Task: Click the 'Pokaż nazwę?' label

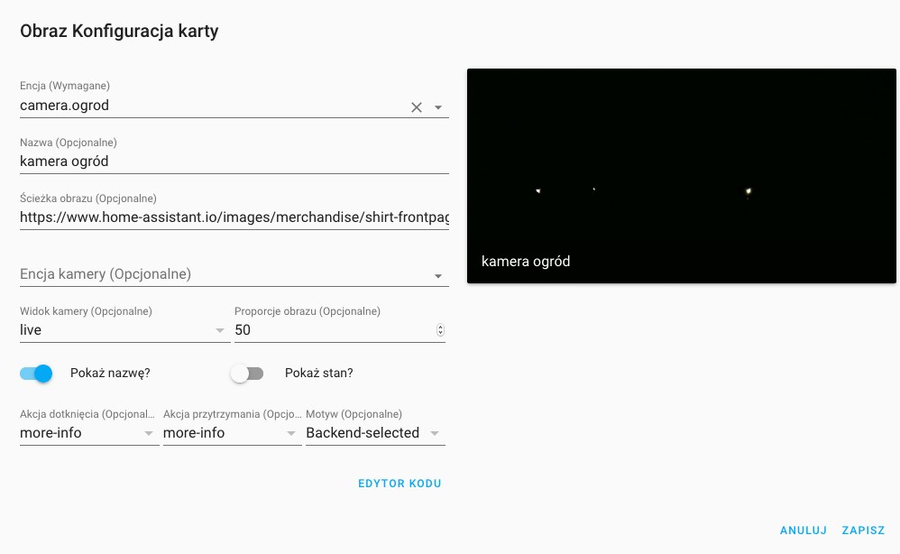Action: (110, 374)
